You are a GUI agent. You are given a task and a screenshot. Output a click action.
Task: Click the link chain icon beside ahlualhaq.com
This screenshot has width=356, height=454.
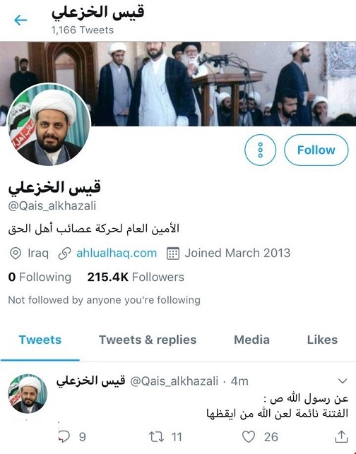(x=64, y=253)
